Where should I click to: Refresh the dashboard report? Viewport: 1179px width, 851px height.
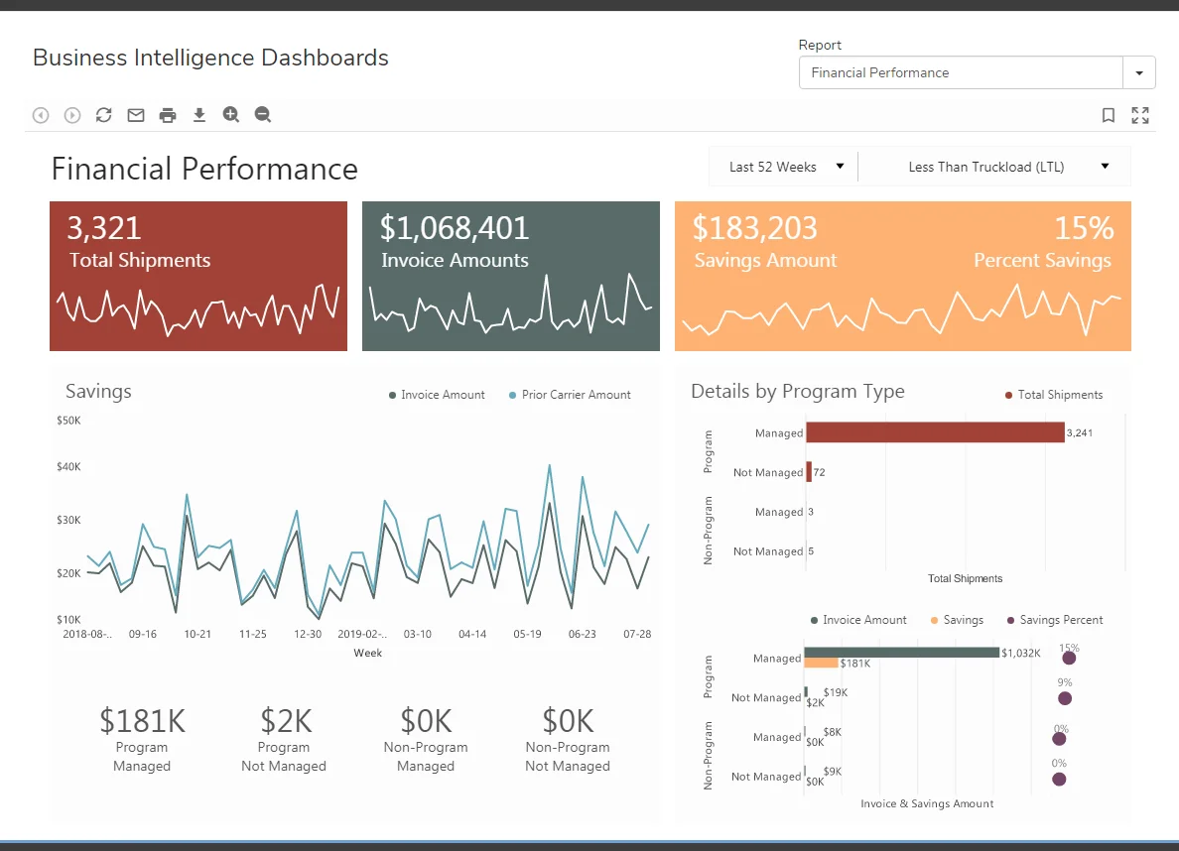coord(104,115)
